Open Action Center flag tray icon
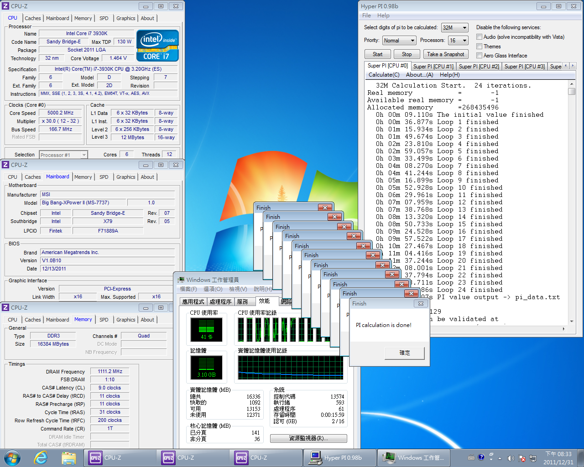The height and width of the screenshot is (467, 584). (x=521, y=458)
